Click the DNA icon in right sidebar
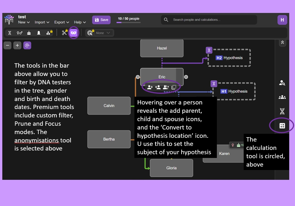295x206 pixels. pyautogui.click(x=282, y=111)
